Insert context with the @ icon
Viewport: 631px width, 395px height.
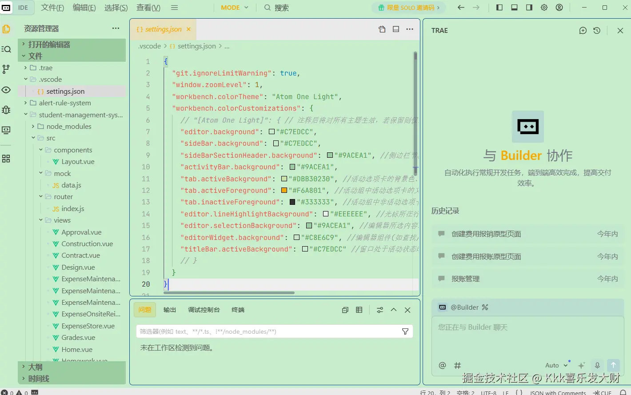tap(442, 365)
